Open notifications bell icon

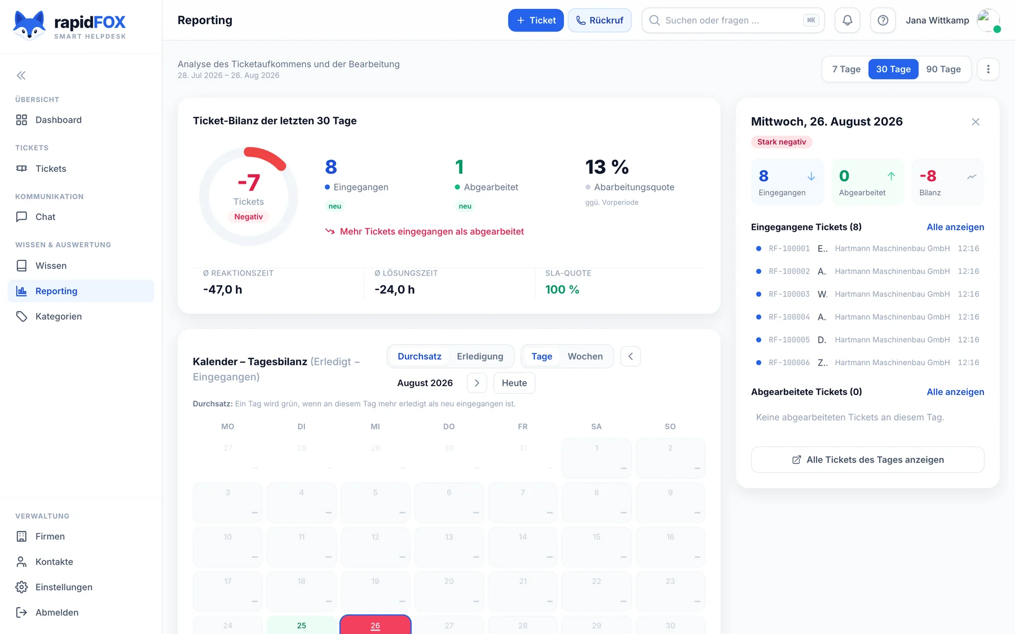coord(848,20)
